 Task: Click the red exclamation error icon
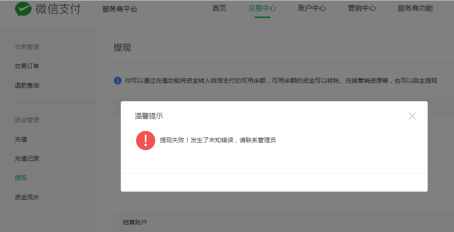click(146, 141)
